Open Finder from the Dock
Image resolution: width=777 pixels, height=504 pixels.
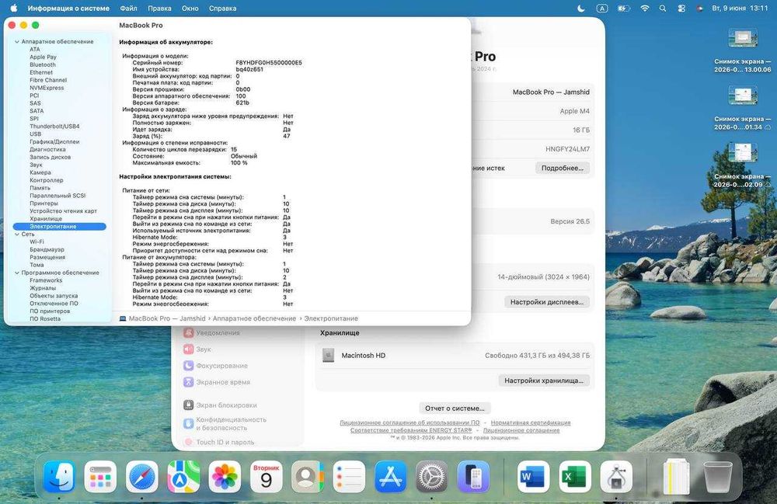60,478
